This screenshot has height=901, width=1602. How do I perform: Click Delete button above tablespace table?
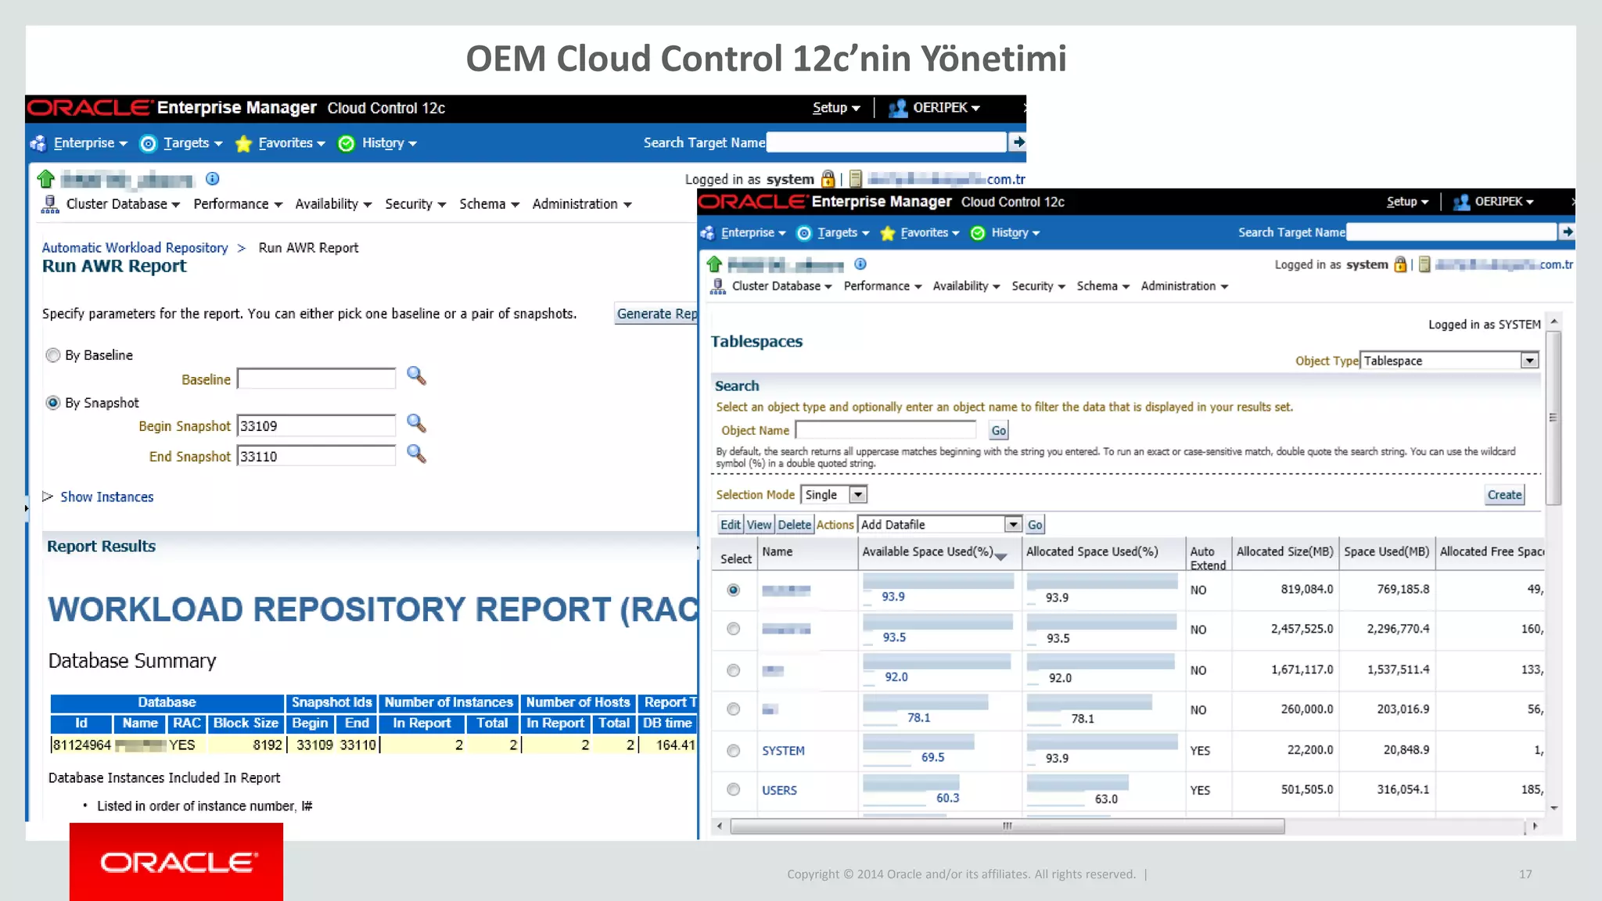coord(794,525)
